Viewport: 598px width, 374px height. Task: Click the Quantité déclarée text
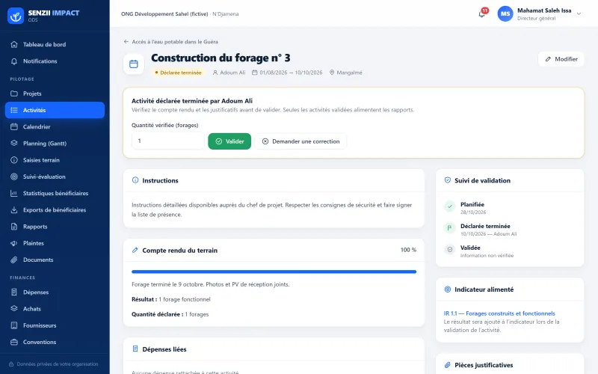click(170, 314)
